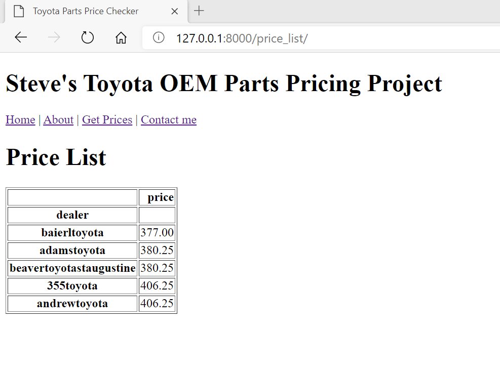The image size is (500, 371).
Task: View site info icon in address bar
Action: 159,37
